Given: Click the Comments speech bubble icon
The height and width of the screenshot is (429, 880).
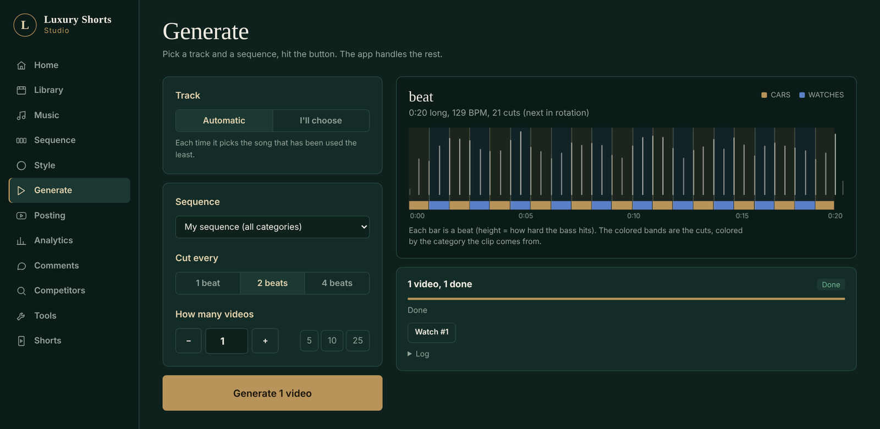Looking at the screenshot, I should point(21,266).
